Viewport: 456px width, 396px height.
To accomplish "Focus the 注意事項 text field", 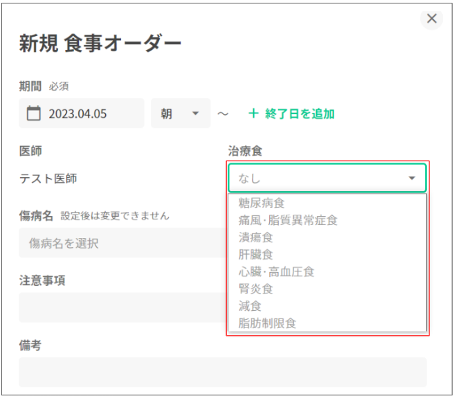I will click(x=118, y=307).
